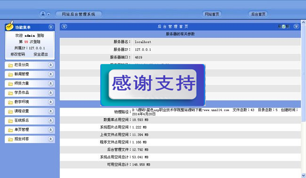Screen dimensions: 306x178
Task: Select the 12.792 MB admin files value
Action: [x=140, y=149]
